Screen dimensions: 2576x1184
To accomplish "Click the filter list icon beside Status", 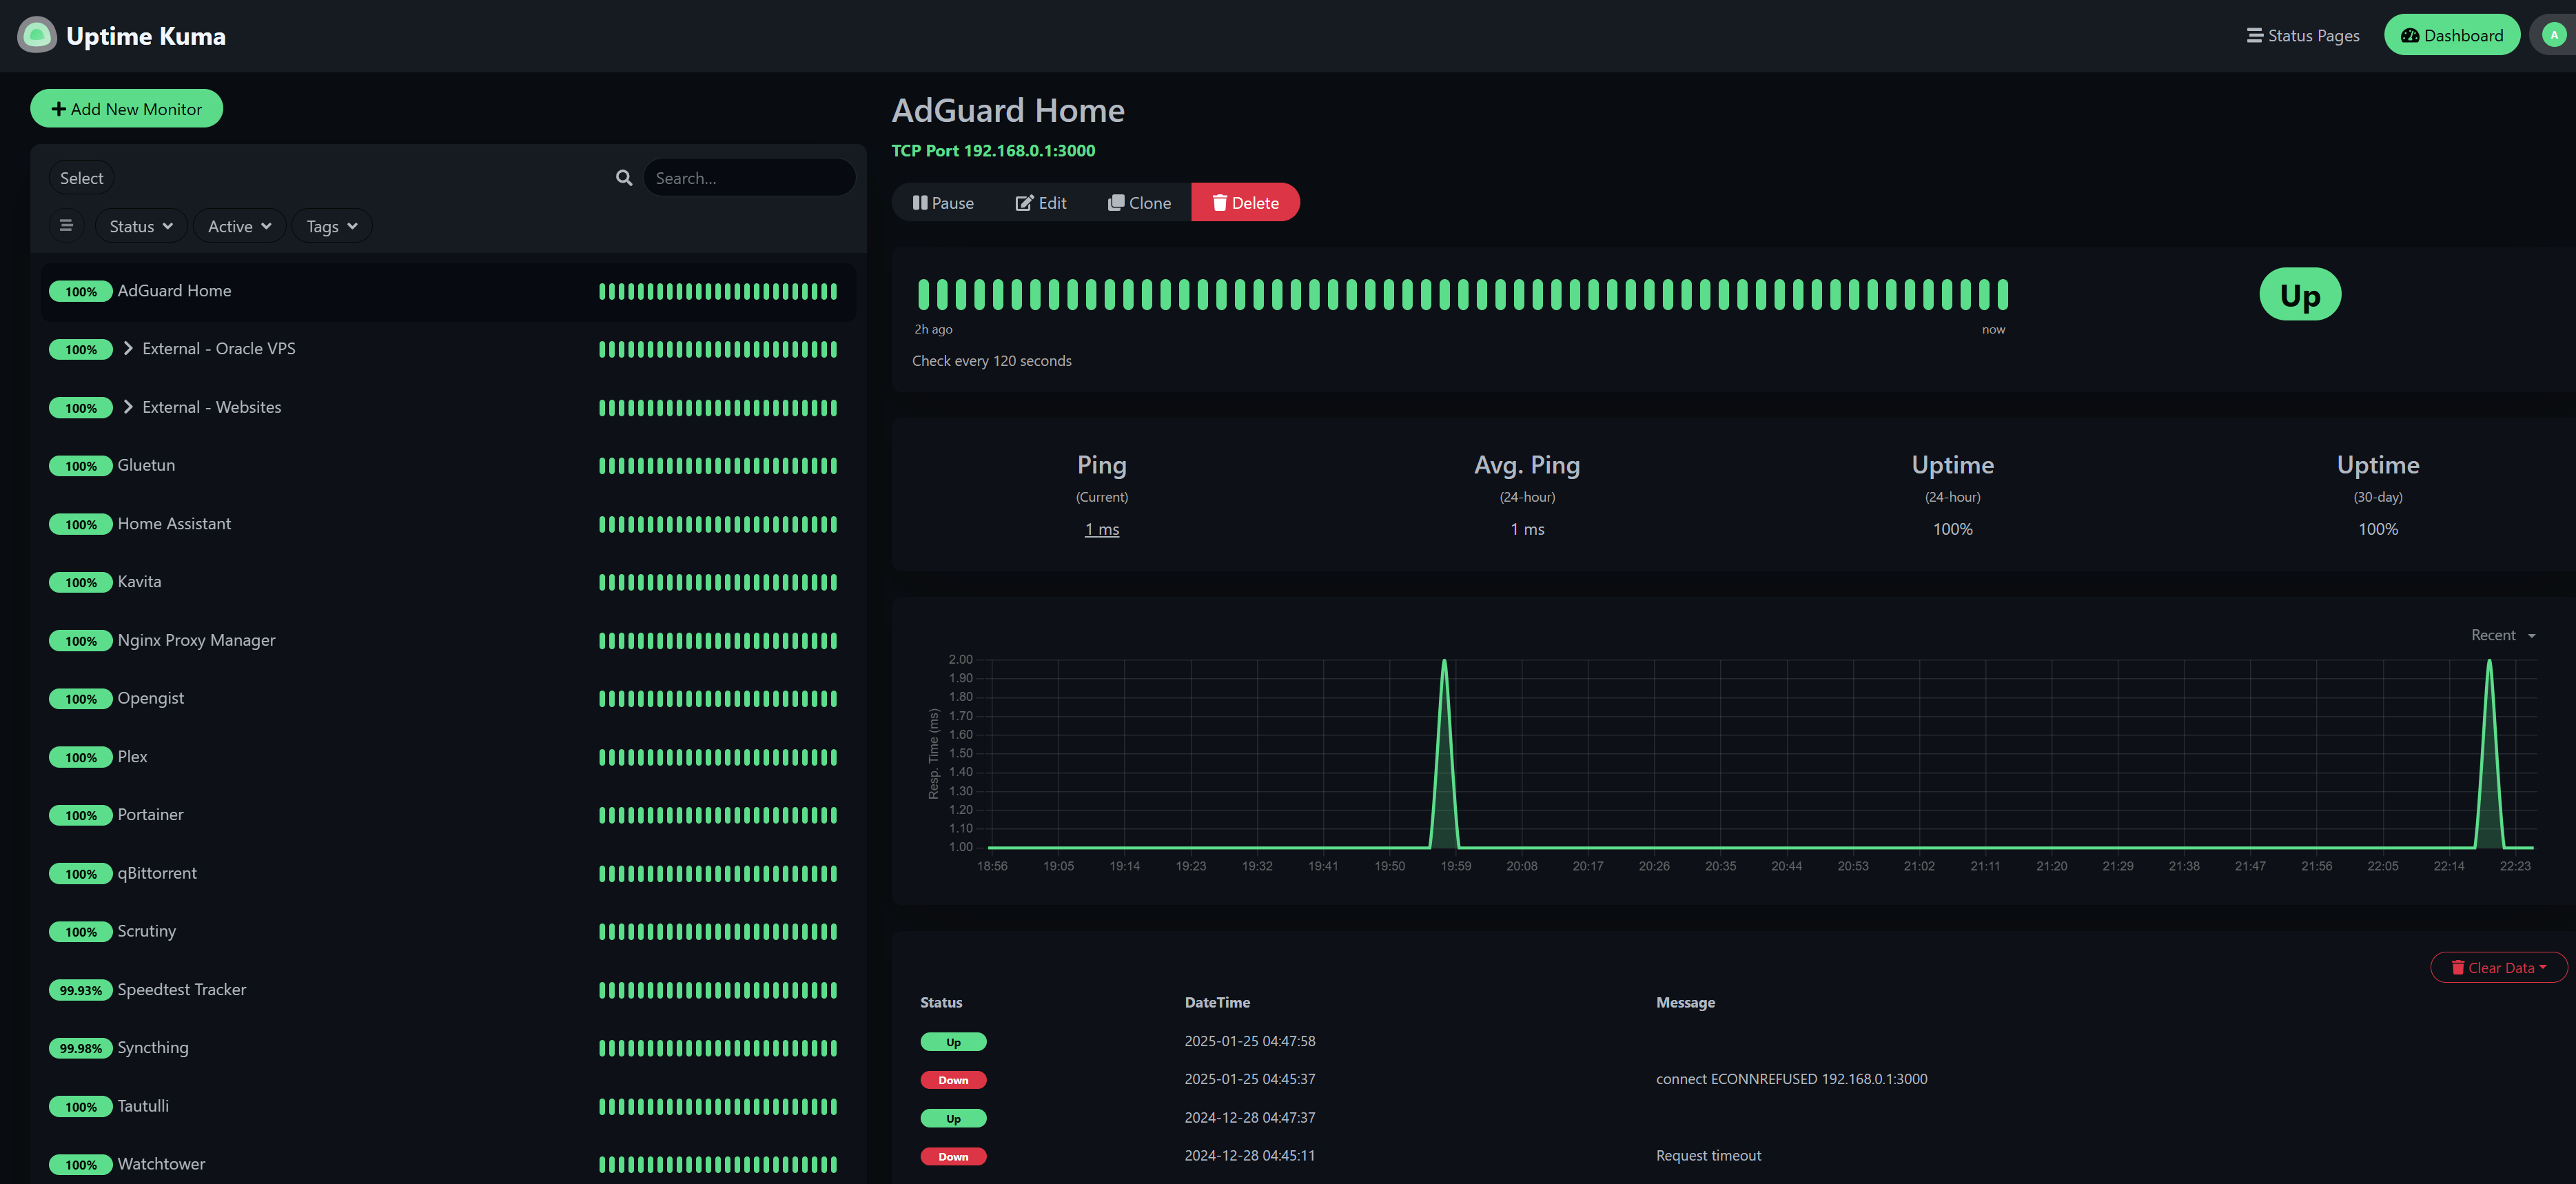I will click(x=66, y=225).
